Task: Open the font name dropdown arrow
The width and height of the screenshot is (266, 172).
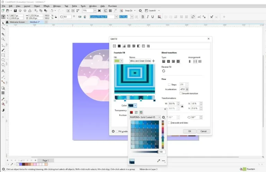Action: (x=116, y=17)
